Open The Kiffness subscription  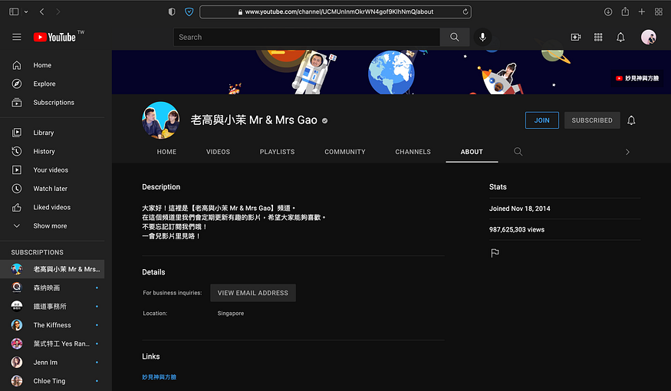(x=52, y=325)
